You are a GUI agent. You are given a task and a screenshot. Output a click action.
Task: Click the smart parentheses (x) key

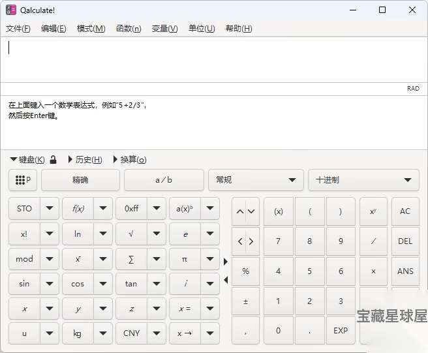pyautogui.click(x=279, y=211)
